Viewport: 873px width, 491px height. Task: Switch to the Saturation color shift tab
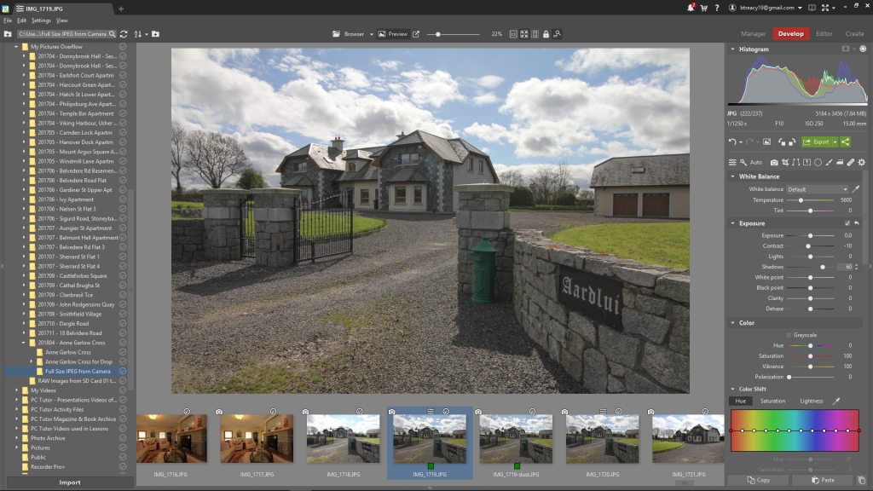tap(772, 401)
